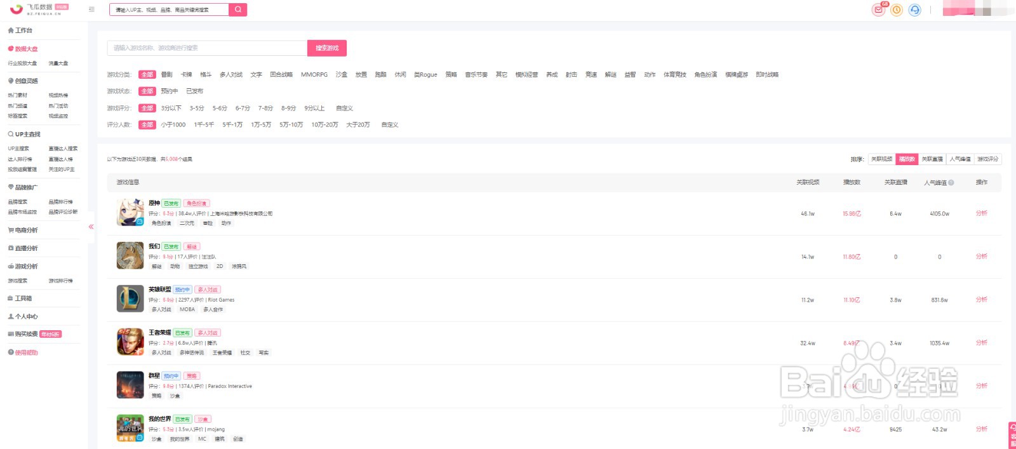
Task: Click the pink double-chevron sidebar collapse arrow
Action: coord(91,227)
